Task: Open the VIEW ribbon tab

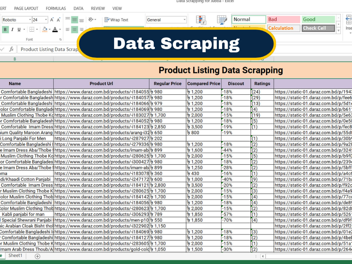Action: 117,8
